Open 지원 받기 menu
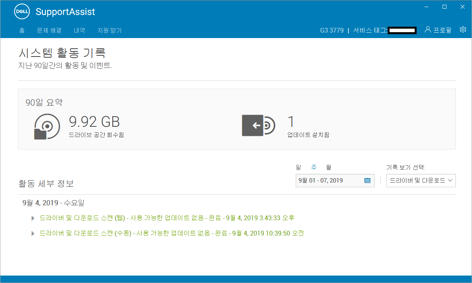This screenshot has height=283, width=472. coord(110,30)
